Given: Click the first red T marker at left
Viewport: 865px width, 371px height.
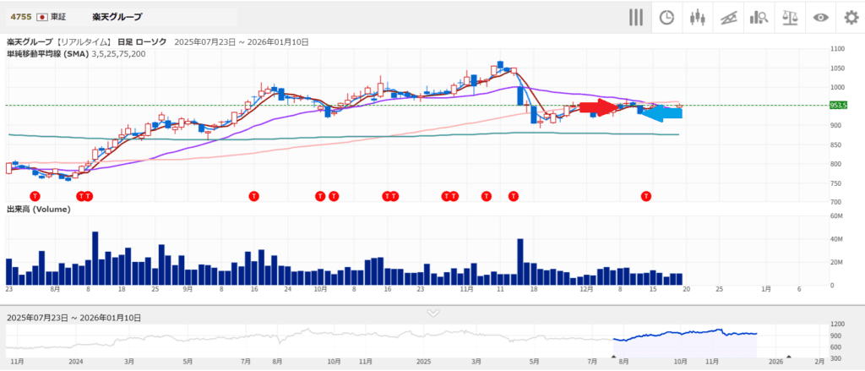Looking at the screenshot, I should tap(34, 195).
